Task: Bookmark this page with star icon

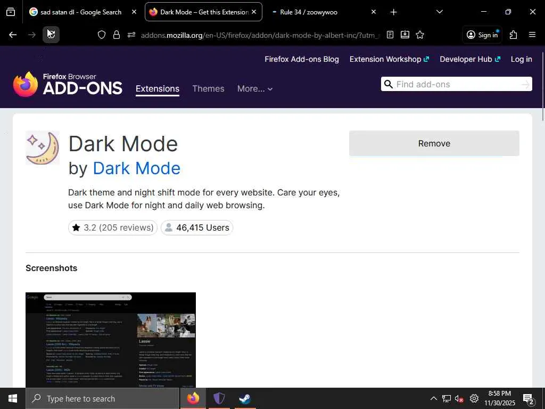Action: pyautogui.click(x=420, y=35)
